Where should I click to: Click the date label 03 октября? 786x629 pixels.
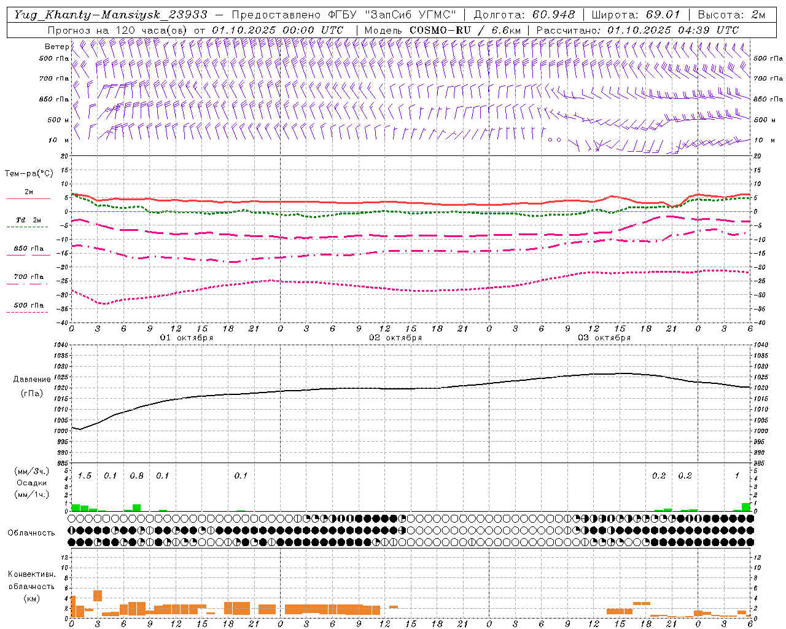(604, 338)
